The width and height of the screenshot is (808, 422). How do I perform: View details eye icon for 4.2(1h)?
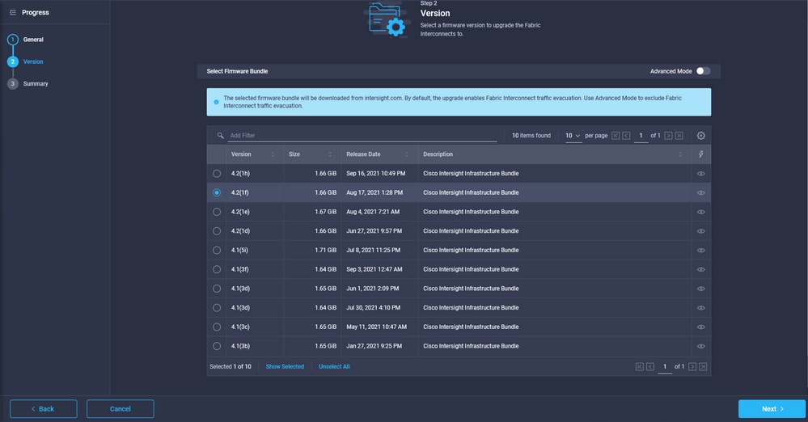(700, 174)
